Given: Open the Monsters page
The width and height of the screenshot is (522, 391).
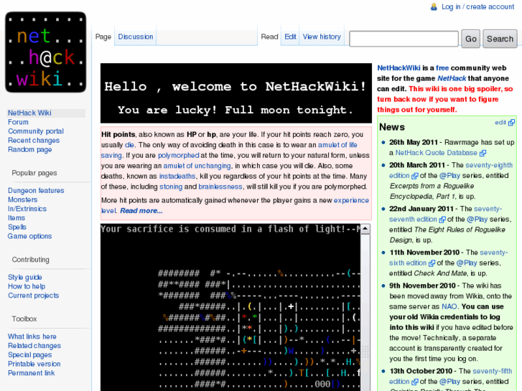Looking at the screenshot, I should (x=23, y=199).
